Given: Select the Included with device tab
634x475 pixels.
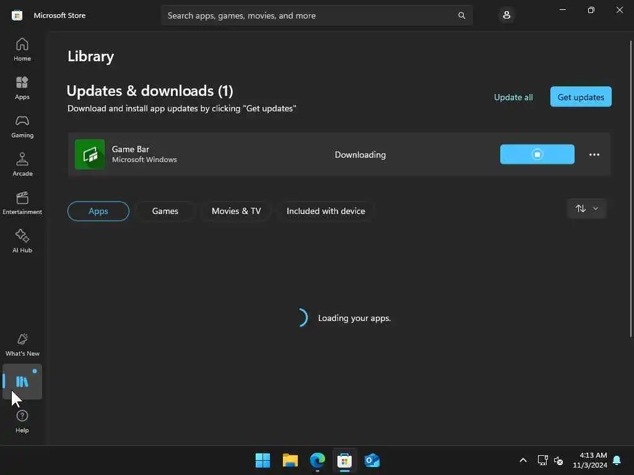Looking at the screenshot, I should pyautogui.click(x=326, y=211).
